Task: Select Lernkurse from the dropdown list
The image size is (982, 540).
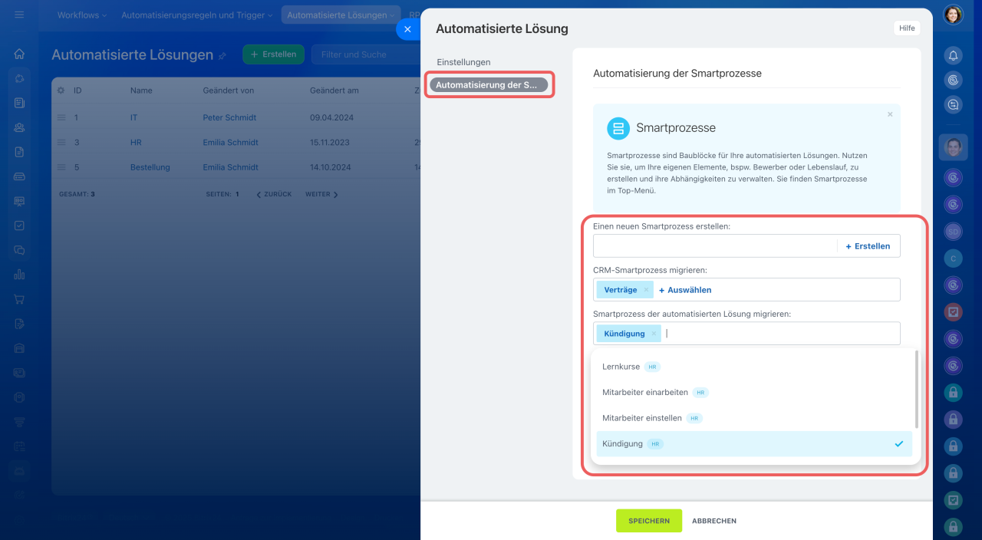Action: 755,367
